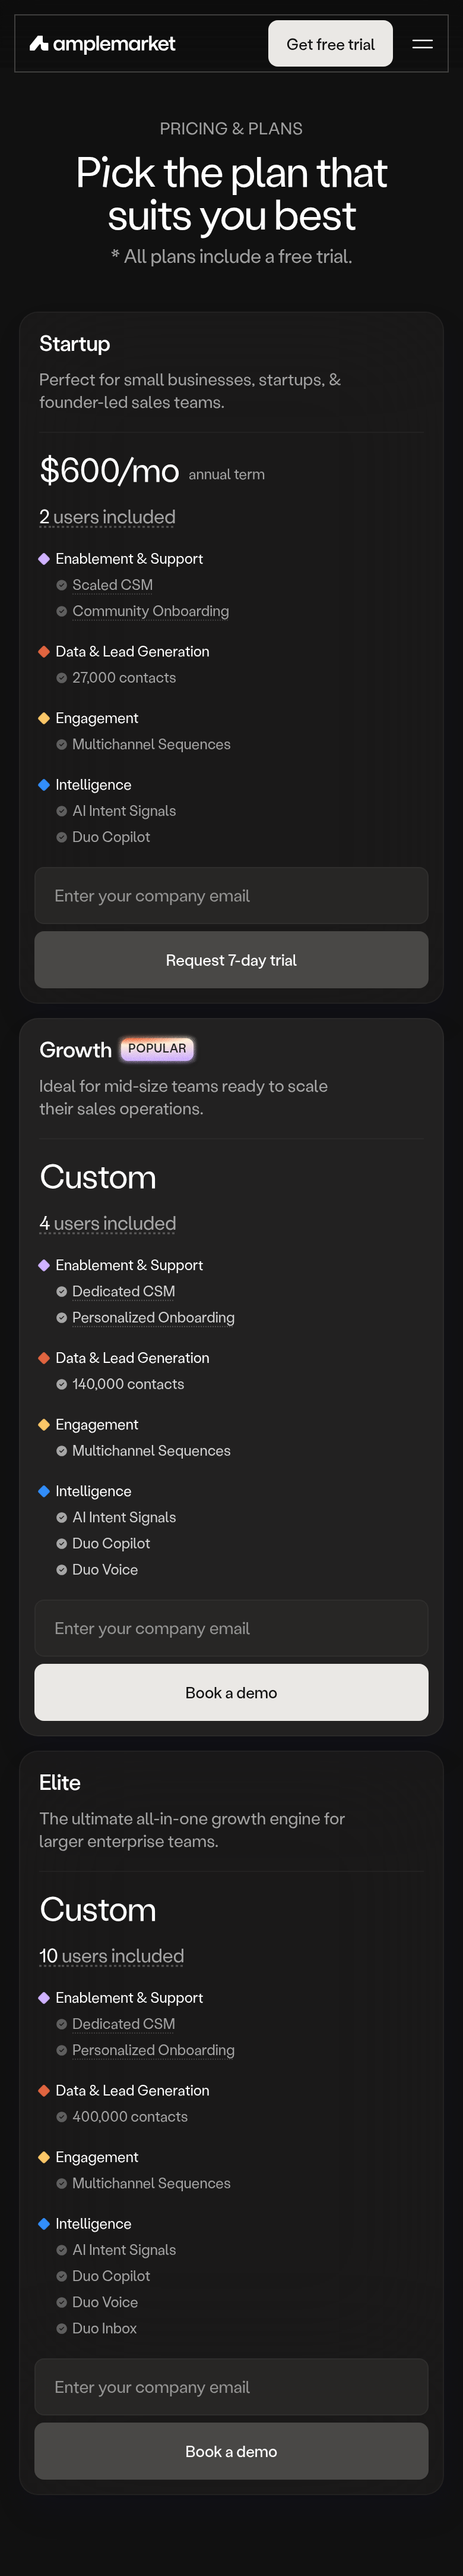The width and height of the screenshot is (463, 2576).
Task: Click the check icon beside Duo Voice in Growth
Action: 62,1571
